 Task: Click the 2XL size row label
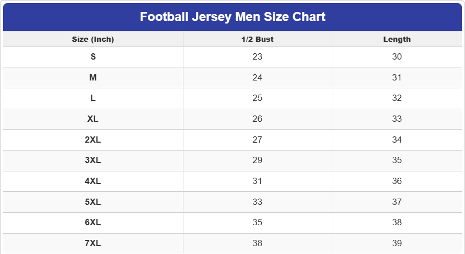pos(93,140)
